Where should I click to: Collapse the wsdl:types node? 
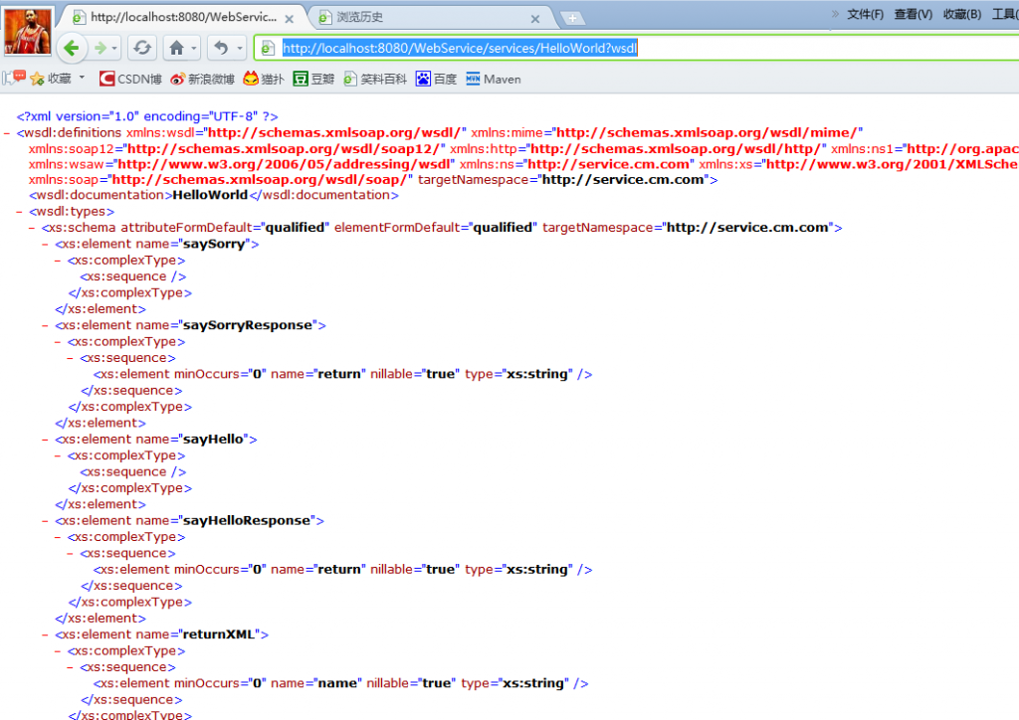coord(20,211)
